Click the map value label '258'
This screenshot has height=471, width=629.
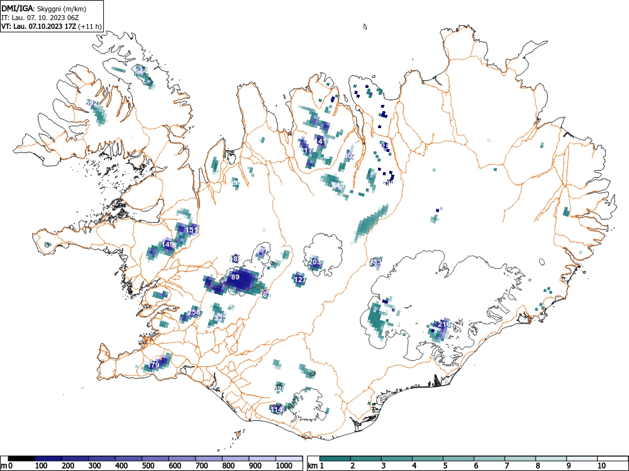click(194, 312)
